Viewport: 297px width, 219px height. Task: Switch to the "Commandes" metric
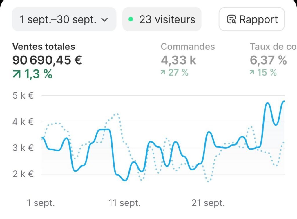[188, 47]
